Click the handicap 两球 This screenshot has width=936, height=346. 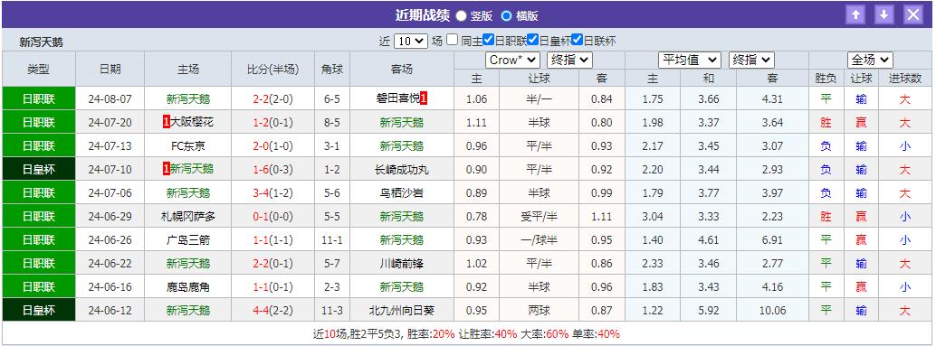click(x=539, y=310)
